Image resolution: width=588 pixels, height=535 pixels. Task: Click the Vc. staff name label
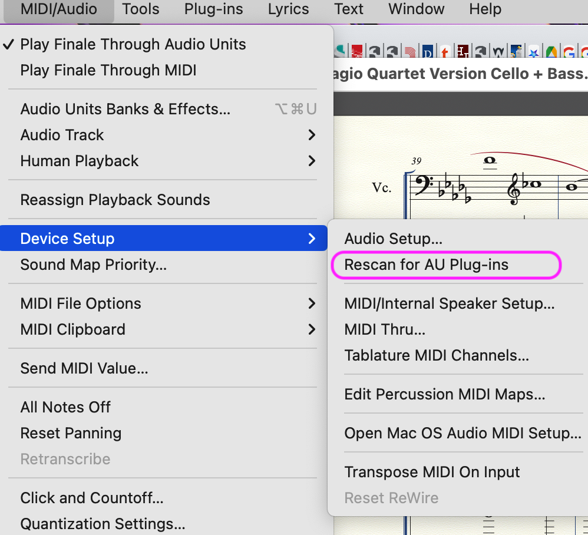point(382,187)
